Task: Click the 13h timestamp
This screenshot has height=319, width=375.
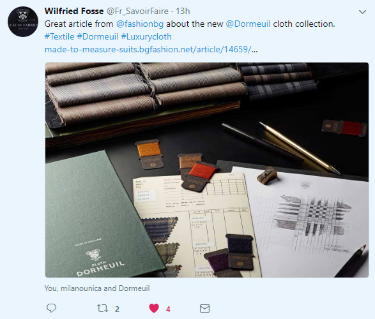Action: coord(183,11)
